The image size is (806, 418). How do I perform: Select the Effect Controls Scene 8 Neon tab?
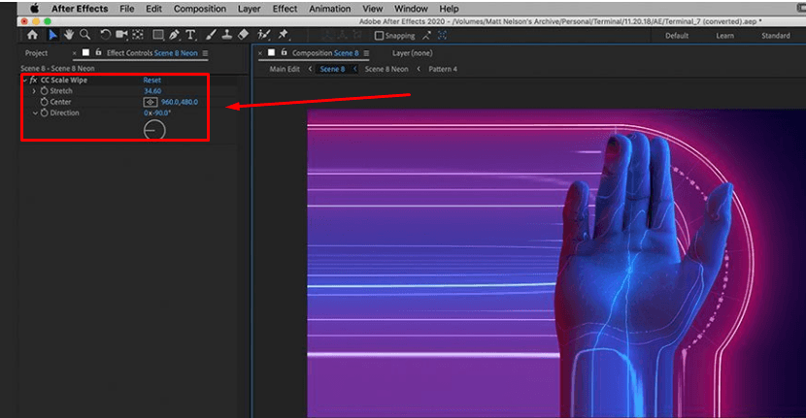click(152, 53)
